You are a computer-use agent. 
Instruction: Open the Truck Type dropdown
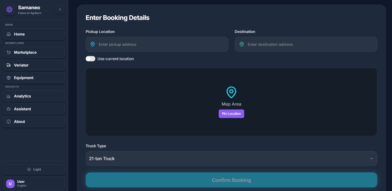click(231, 159)
